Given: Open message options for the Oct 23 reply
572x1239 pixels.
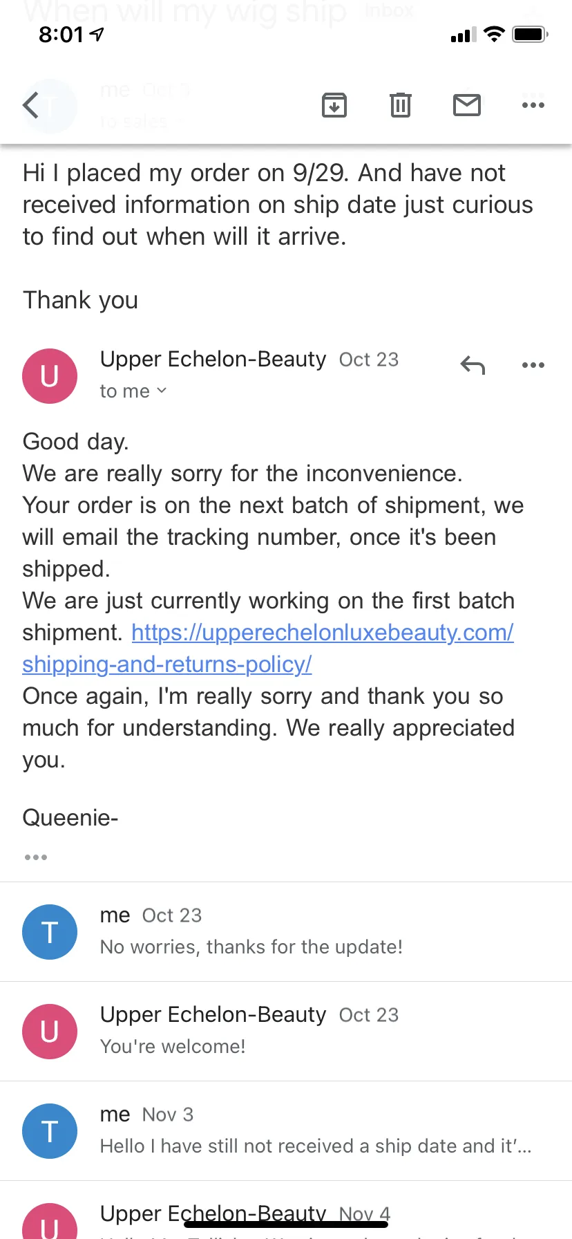Looking at the screenshot, I should [533, 365].
